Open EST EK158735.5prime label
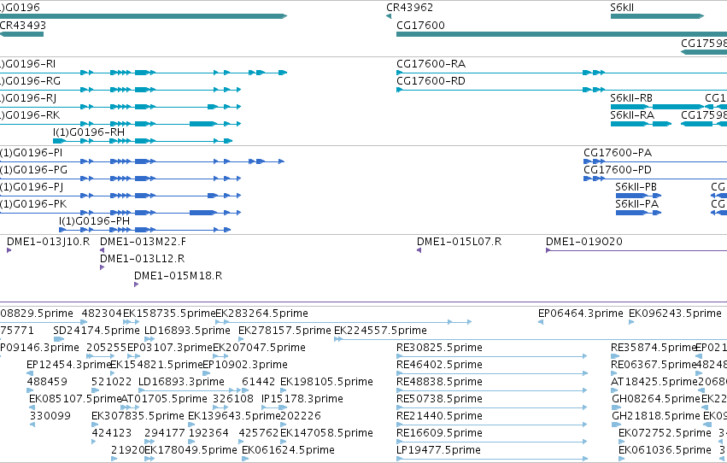The height and width of the screenshot is (463, 727). click(x=169, y=314)
